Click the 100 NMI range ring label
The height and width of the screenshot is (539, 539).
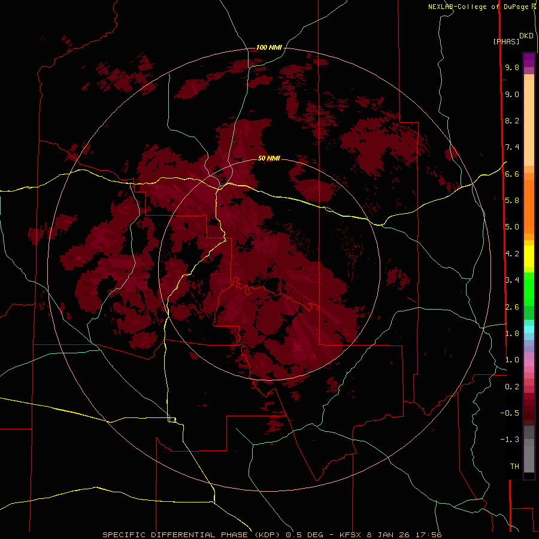269,47
